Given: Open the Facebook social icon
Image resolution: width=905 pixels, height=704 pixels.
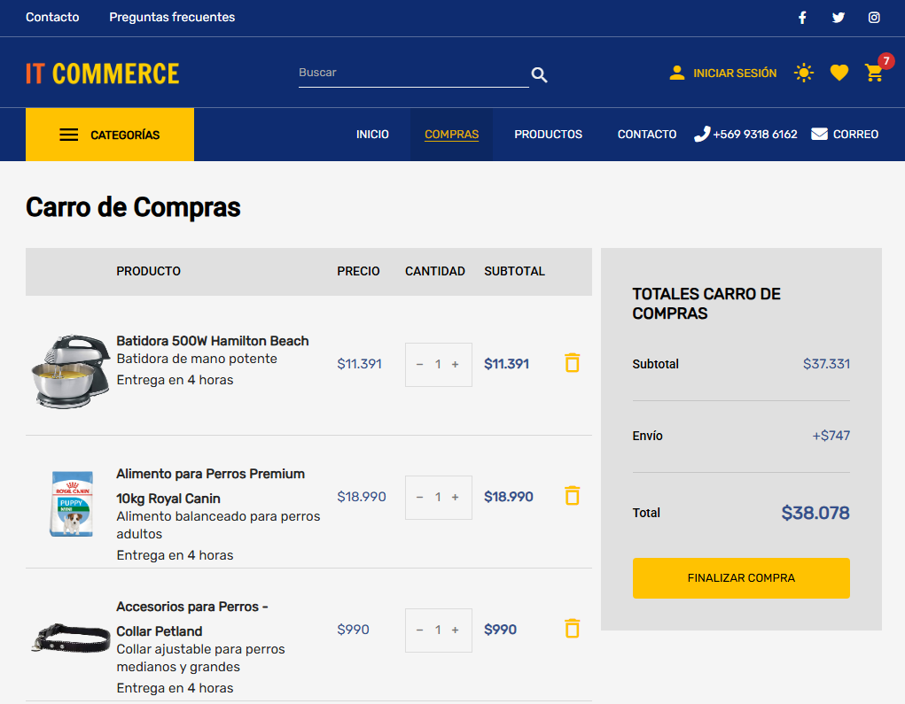Looking at the screenshot, I should click(x=802, y=18).
